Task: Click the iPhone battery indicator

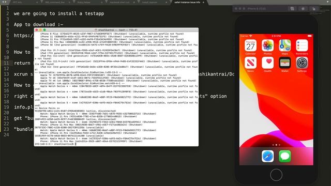Action: (310, 36)
